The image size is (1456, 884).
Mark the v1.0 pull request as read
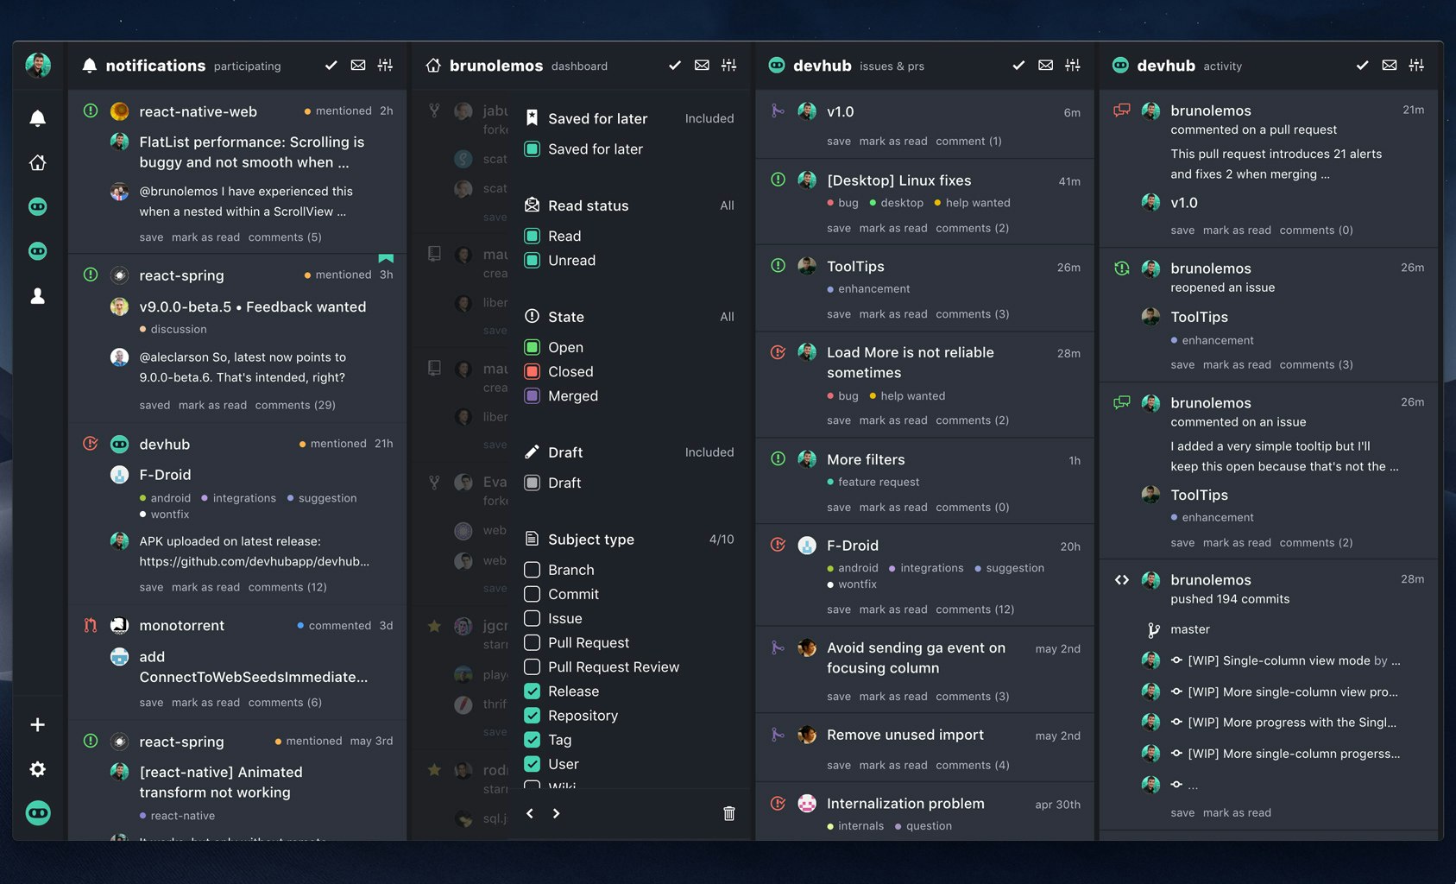[892, 141]
